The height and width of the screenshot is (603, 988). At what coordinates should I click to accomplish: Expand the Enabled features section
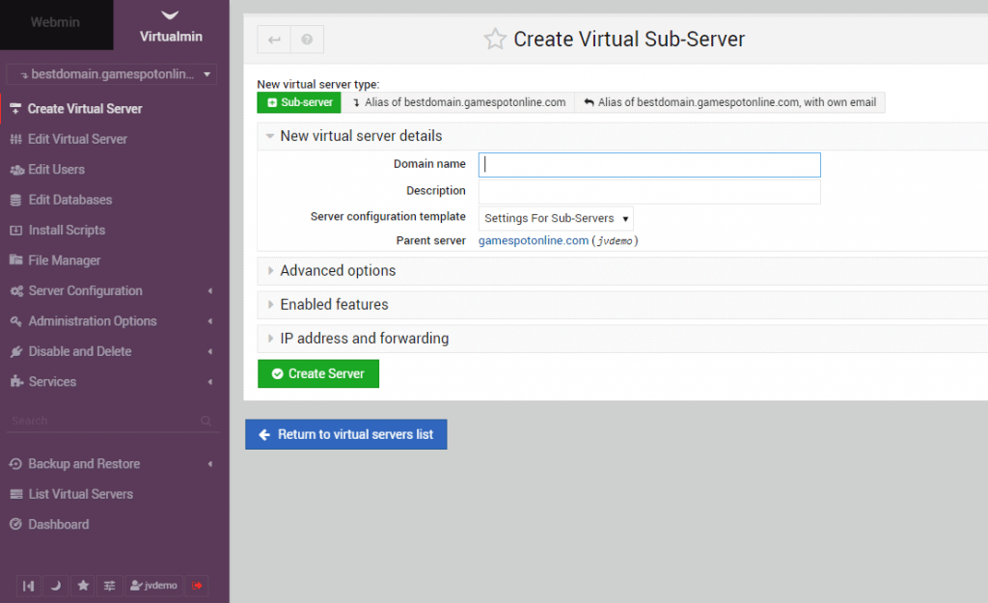point(334,305)
